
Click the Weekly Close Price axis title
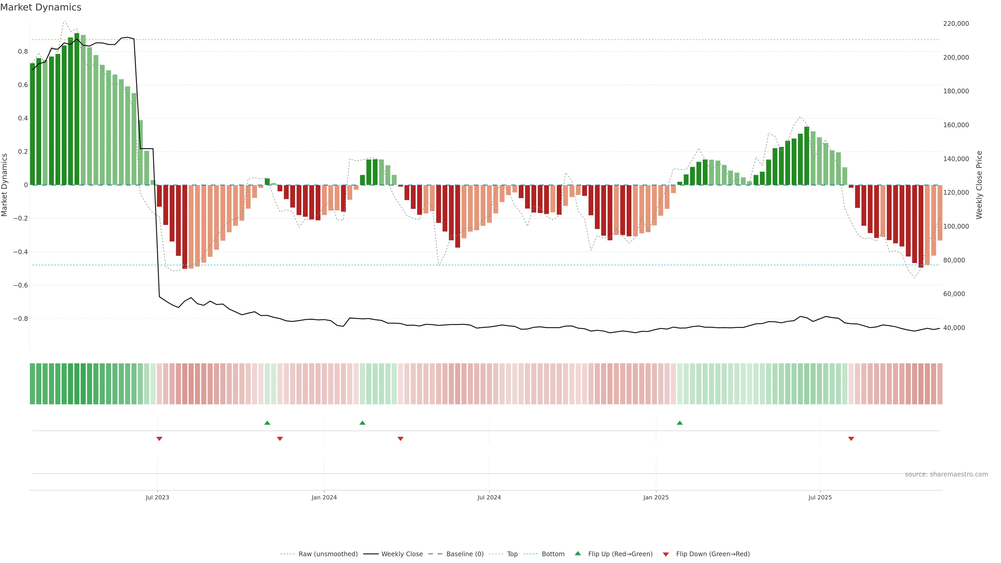point(979,185)
